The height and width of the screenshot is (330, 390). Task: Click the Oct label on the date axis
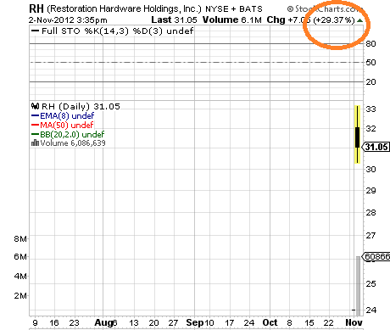pos(270,322)
